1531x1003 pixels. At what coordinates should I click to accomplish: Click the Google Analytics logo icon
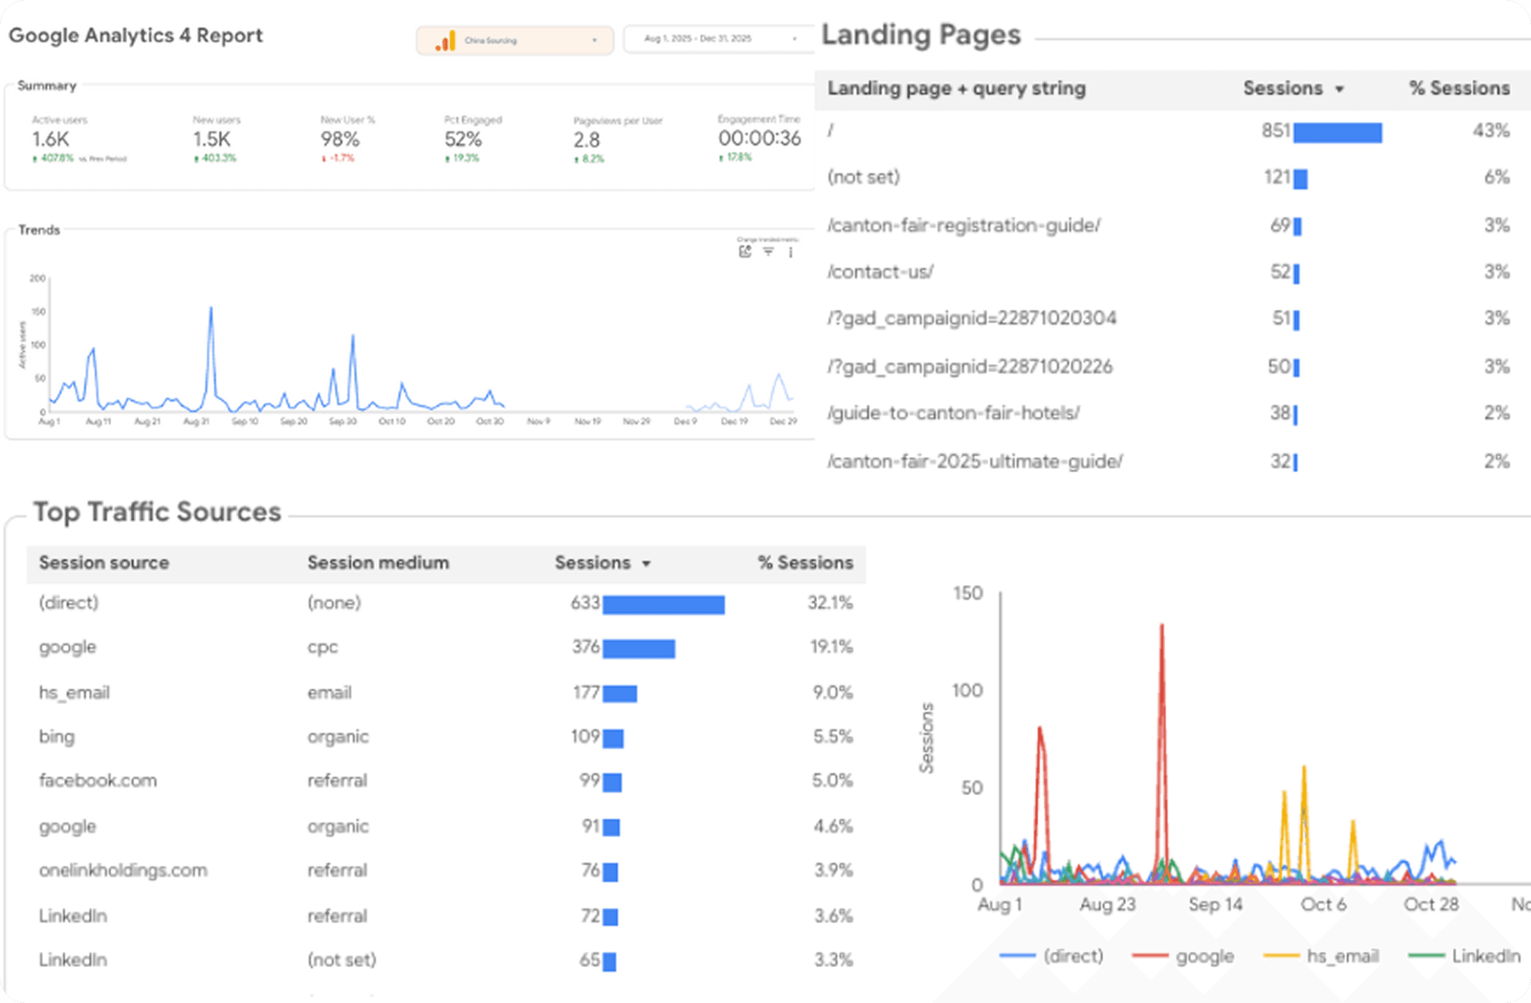coord(445,41)
